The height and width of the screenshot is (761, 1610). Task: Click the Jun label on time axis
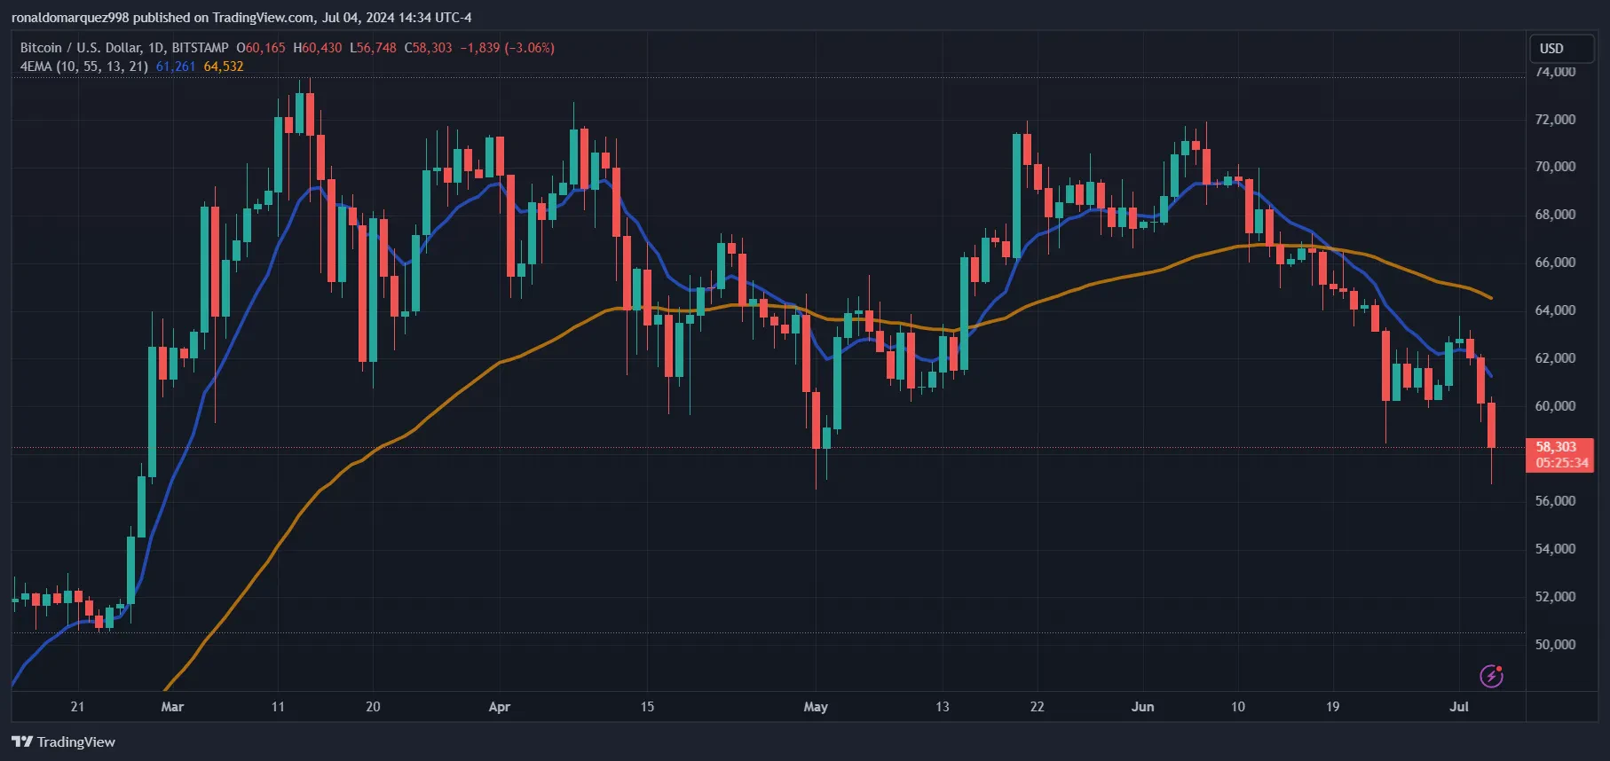(x=1143, y=707)
